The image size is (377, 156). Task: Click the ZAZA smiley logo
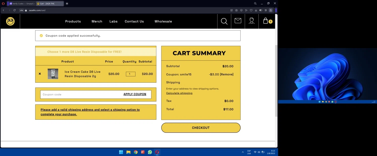click(10, 21)
